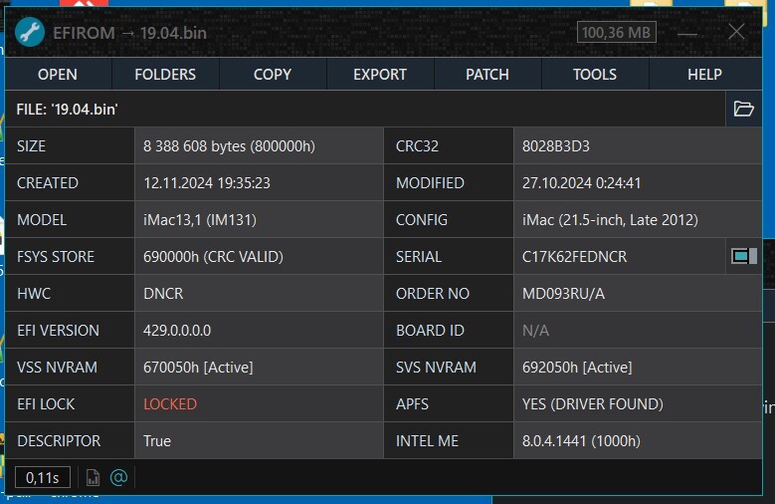Select the FILE: '19.04.bin' header text
The image size is (775, 504).
click(x=67, y=110)
